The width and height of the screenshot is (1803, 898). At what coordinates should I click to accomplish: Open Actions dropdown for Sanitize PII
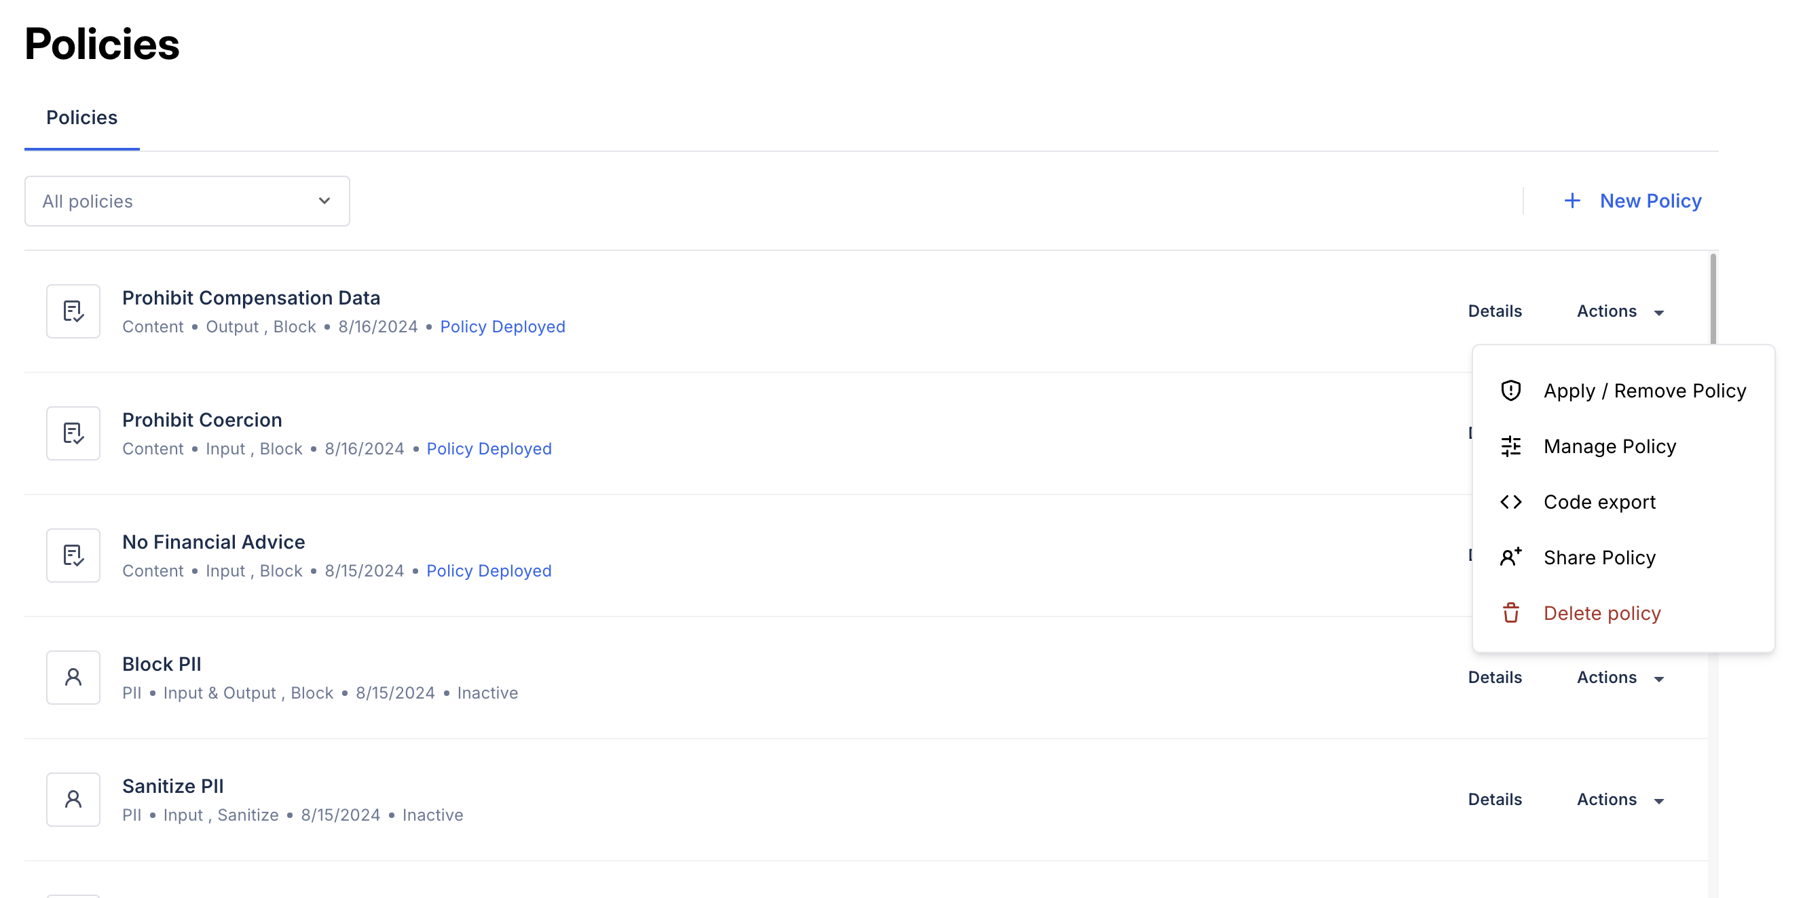[x=1620, y=800]
